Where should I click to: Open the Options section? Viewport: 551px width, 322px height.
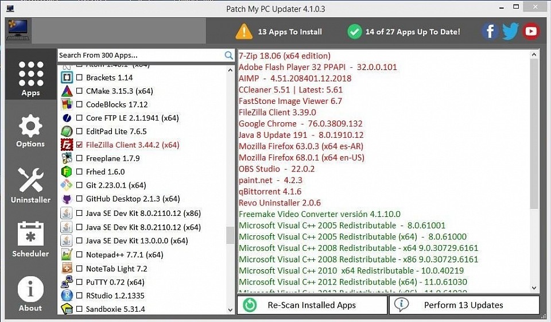click(30, 131)
